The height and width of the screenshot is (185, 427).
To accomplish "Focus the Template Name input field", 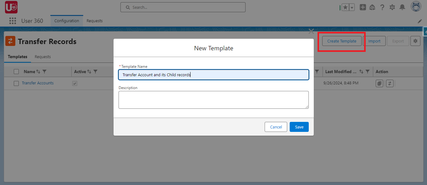I will click(214, 75).
